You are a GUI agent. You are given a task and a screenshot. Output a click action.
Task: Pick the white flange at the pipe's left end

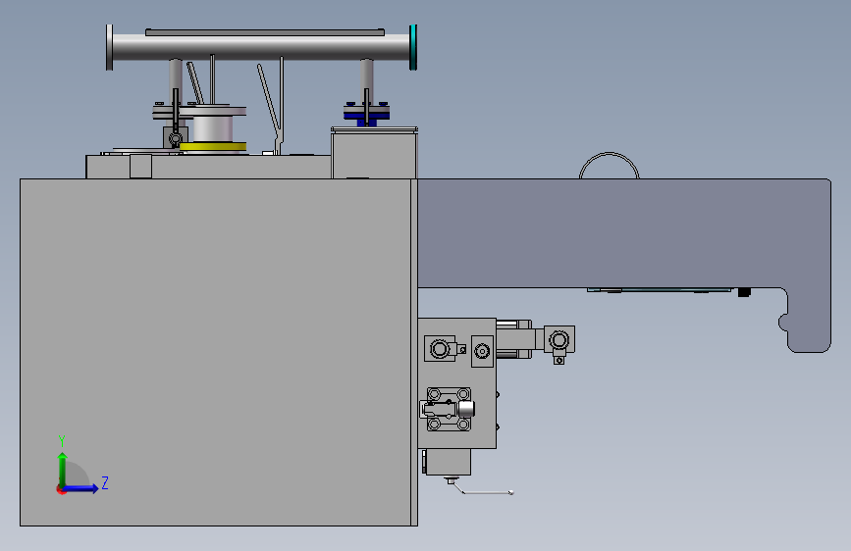109,47
